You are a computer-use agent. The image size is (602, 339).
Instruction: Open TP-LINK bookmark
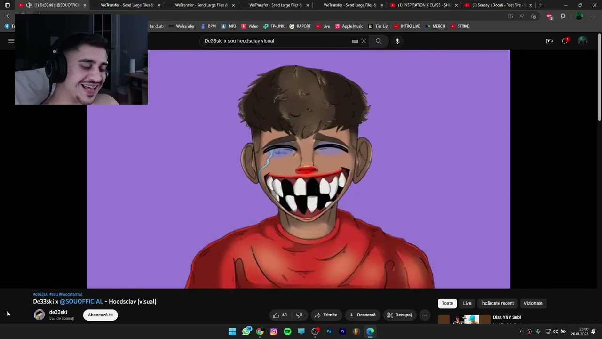[x=274, y=26]
